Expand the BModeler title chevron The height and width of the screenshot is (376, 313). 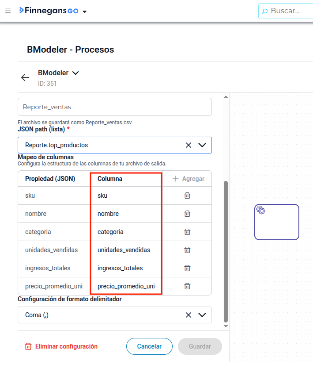75,73
